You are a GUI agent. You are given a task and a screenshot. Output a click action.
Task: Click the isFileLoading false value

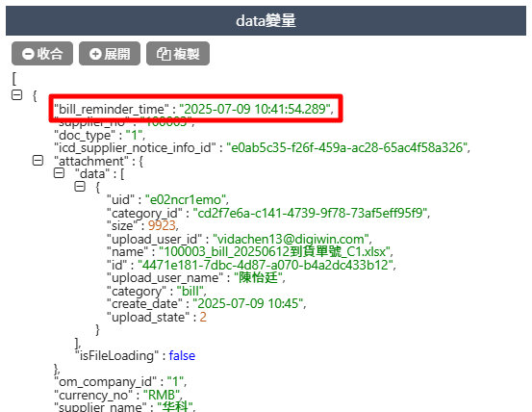[182, 355]
